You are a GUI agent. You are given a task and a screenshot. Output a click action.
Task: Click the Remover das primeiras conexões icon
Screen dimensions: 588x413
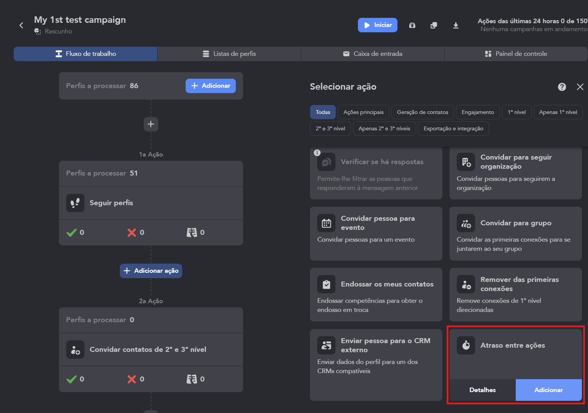pyautogui.click(x=466, y=284)
